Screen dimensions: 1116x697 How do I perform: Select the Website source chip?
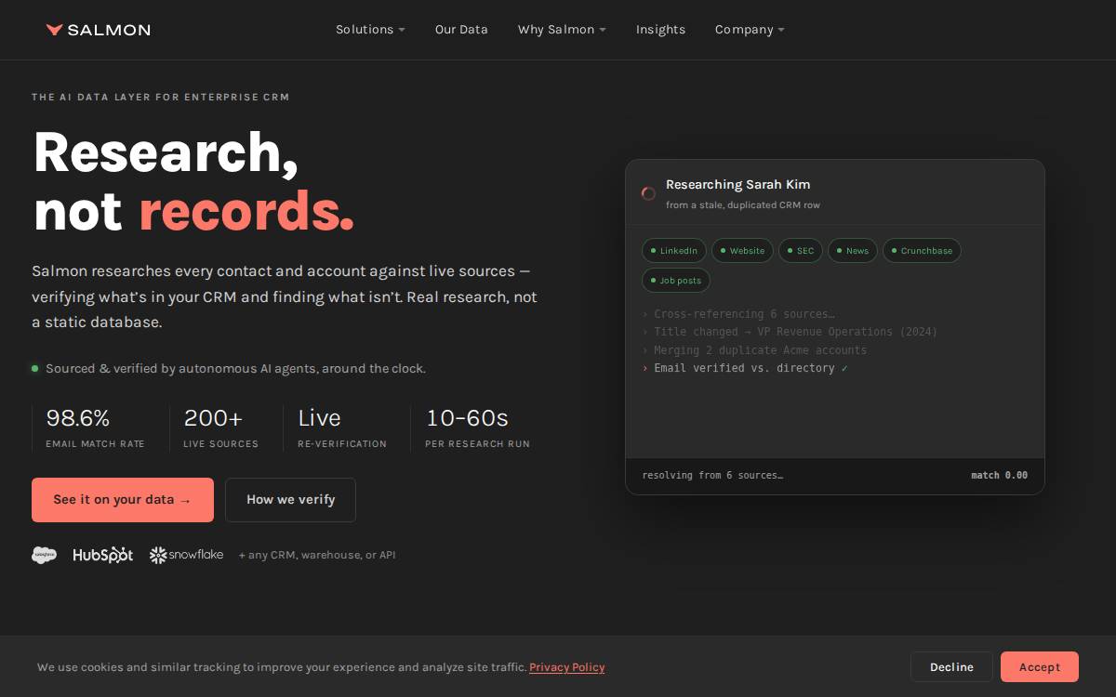[x=742, y=251]
